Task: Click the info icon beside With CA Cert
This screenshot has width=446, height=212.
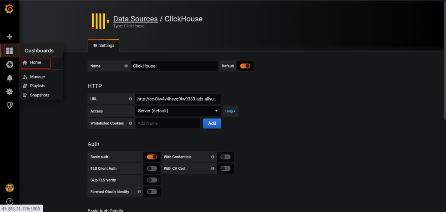Action: point(213,169)
